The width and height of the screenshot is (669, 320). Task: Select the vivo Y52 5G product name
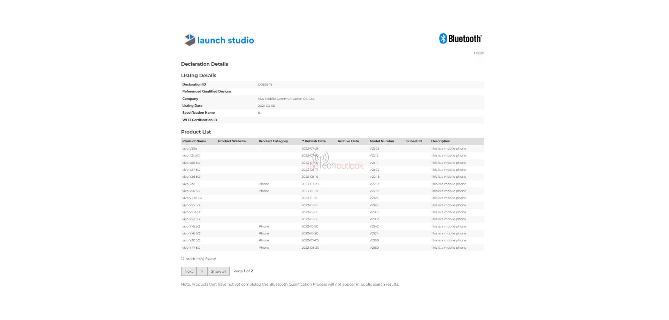point(191,219)
